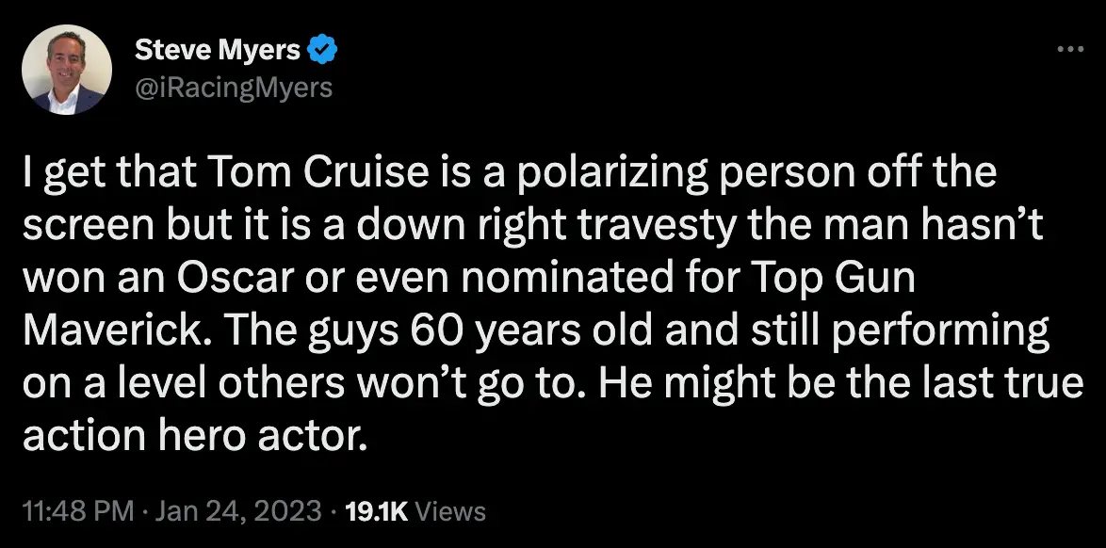Select the @iRacingMyers handle
This screenshot has height=548, width=1106.
tap(234, 88)
